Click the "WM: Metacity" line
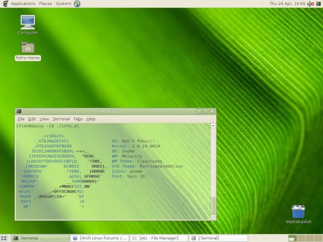The width and height of the screenshot is (323, 242). pos(127,156)
